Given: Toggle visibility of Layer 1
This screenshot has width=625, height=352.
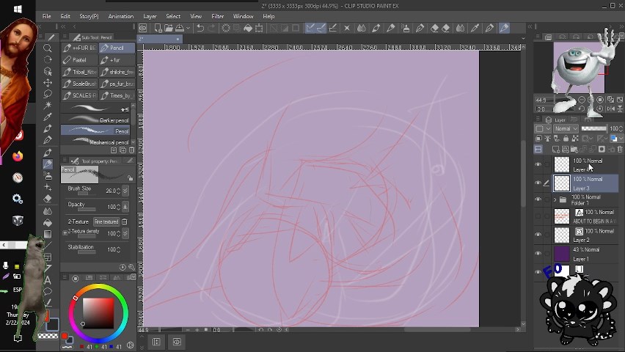Looking at the screenshot, I should pyautogui.click(x=538, y=254).
